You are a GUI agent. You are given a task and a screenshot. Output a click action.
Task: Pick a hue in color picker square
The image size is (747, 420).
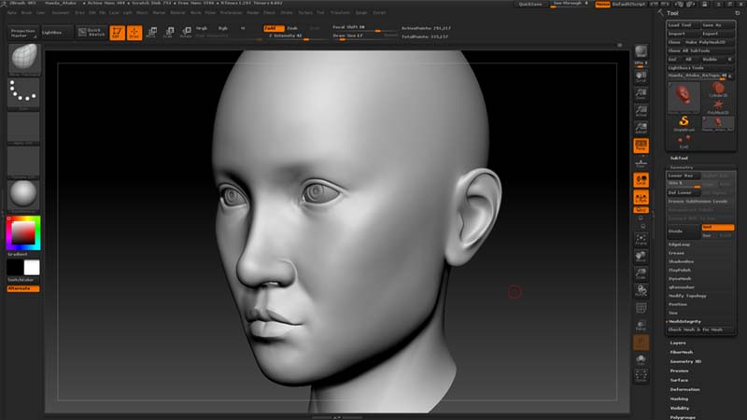coord(23,233)
